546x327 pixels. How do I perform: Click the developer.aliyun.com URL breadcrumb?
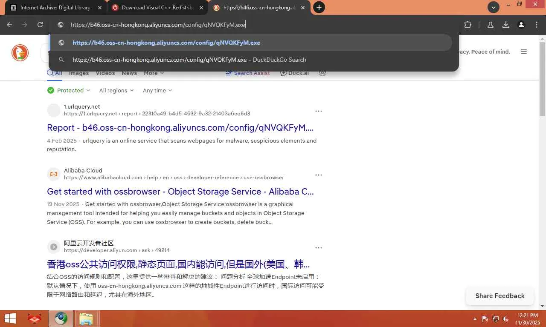(x=117, y=250)
